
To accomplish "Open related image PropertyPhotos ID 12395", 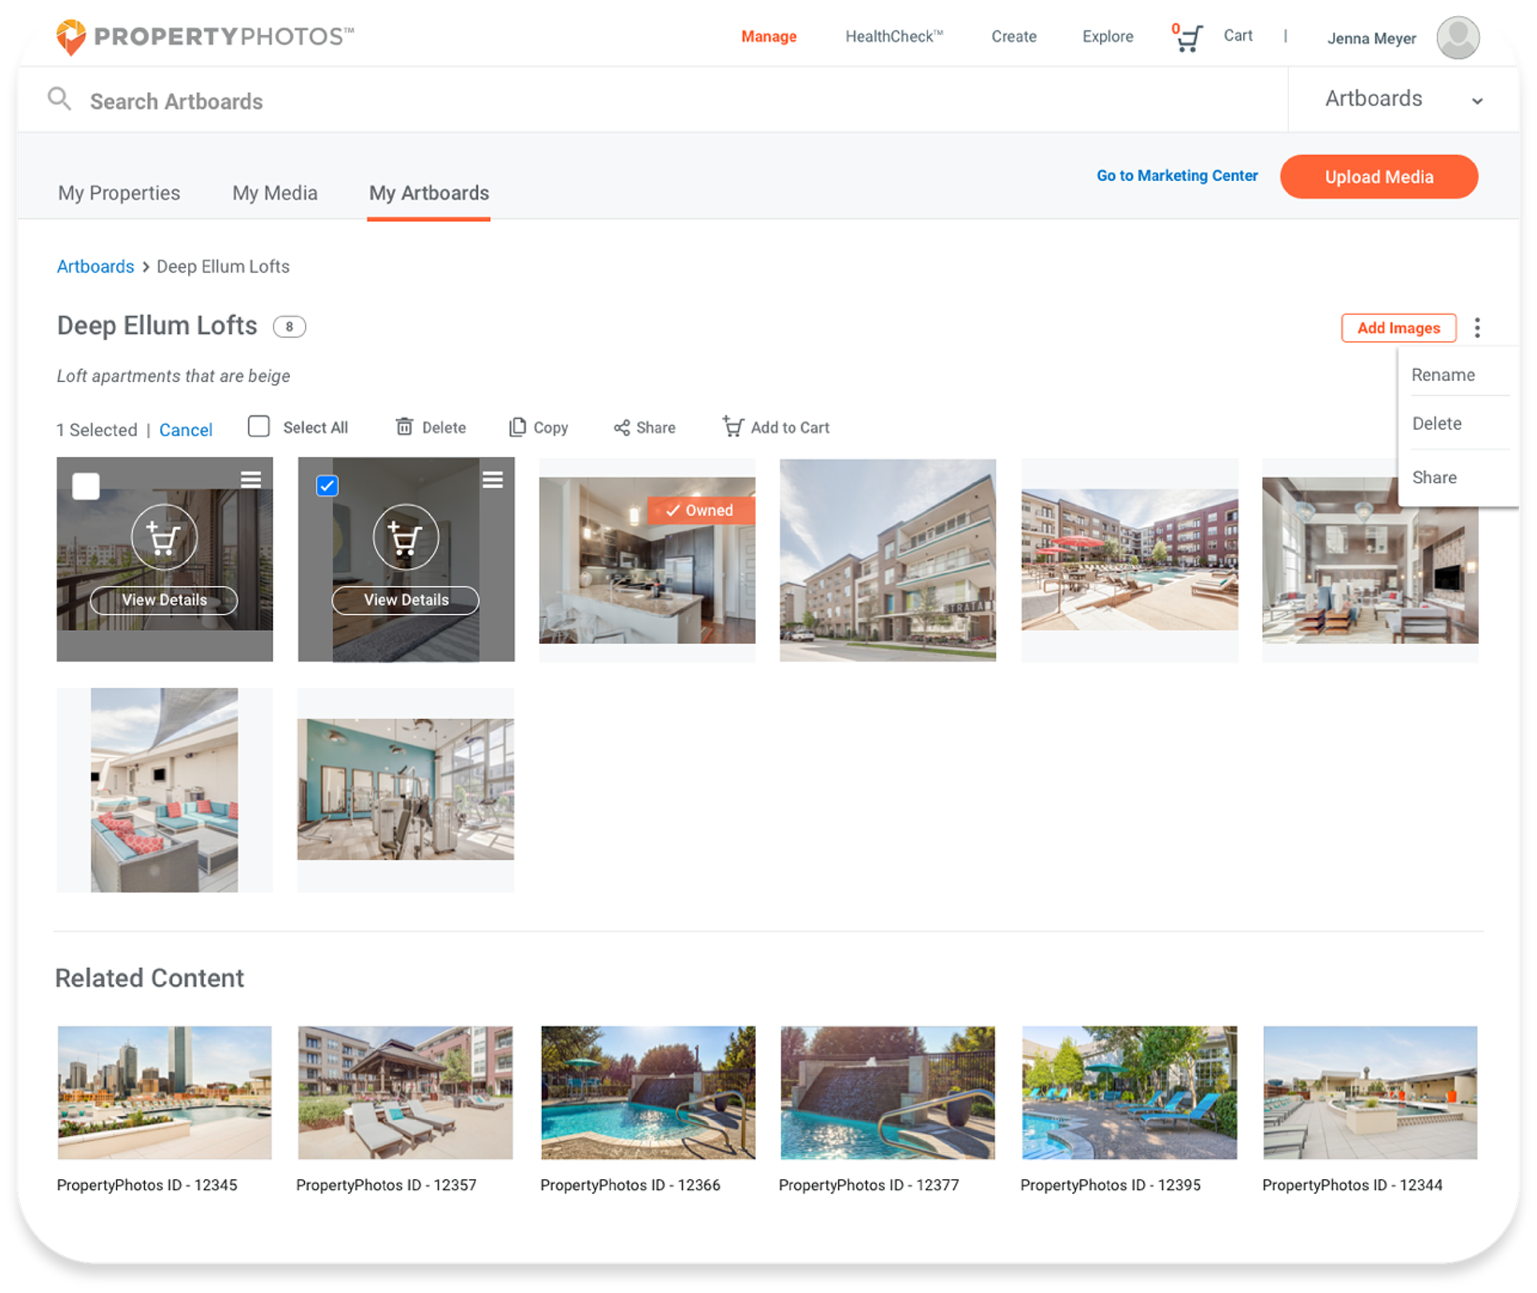I will coord(1130,1093).
